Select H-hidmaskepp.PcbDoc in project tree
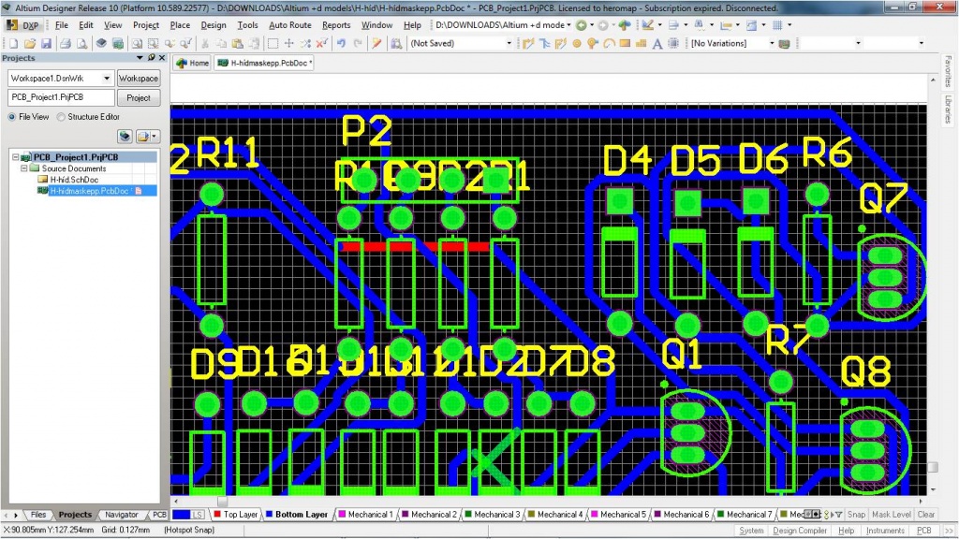Image resolution: width=959 pixels, height=539 pixels. [89, 191]
